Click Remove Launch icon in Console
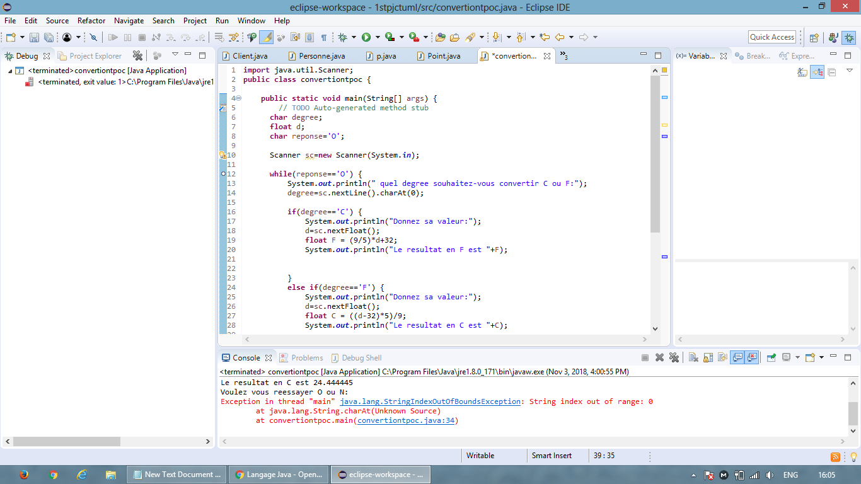861x484 pixels. click(x=659, y=357)
